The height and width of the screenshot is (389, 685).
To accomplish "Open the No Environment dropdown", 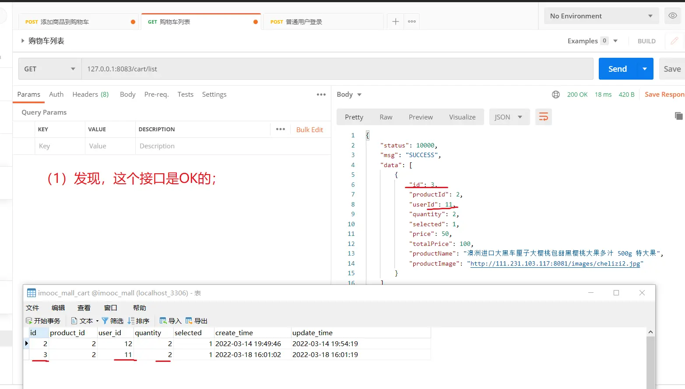I will [601, 16].
